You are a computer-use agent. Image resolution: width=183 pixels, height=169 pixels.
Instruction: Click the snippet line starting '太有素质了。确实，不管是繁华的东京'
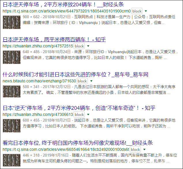click(97, 92)
